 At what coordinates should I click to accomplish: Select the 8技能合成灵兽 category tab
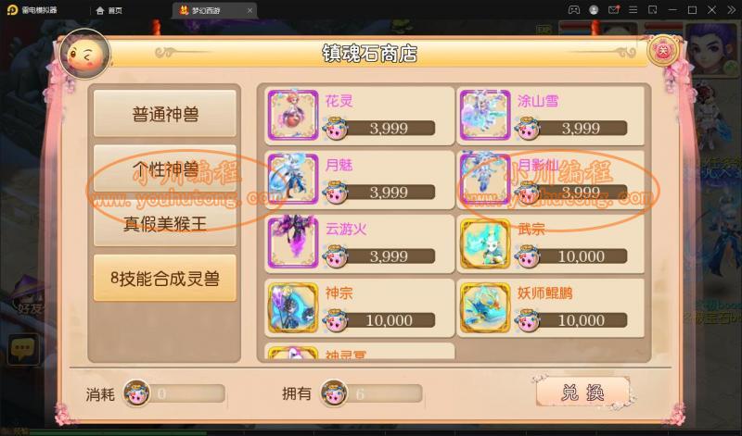coord(165,279)
